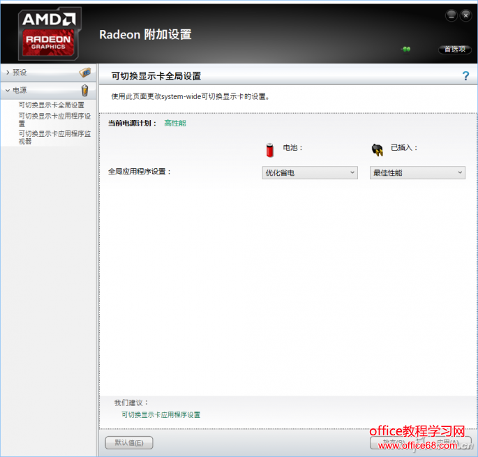Image resolution: width=478 pixels, height=457 pixels.
Task: Click the system-wide page description sentence
Action: 191,97
